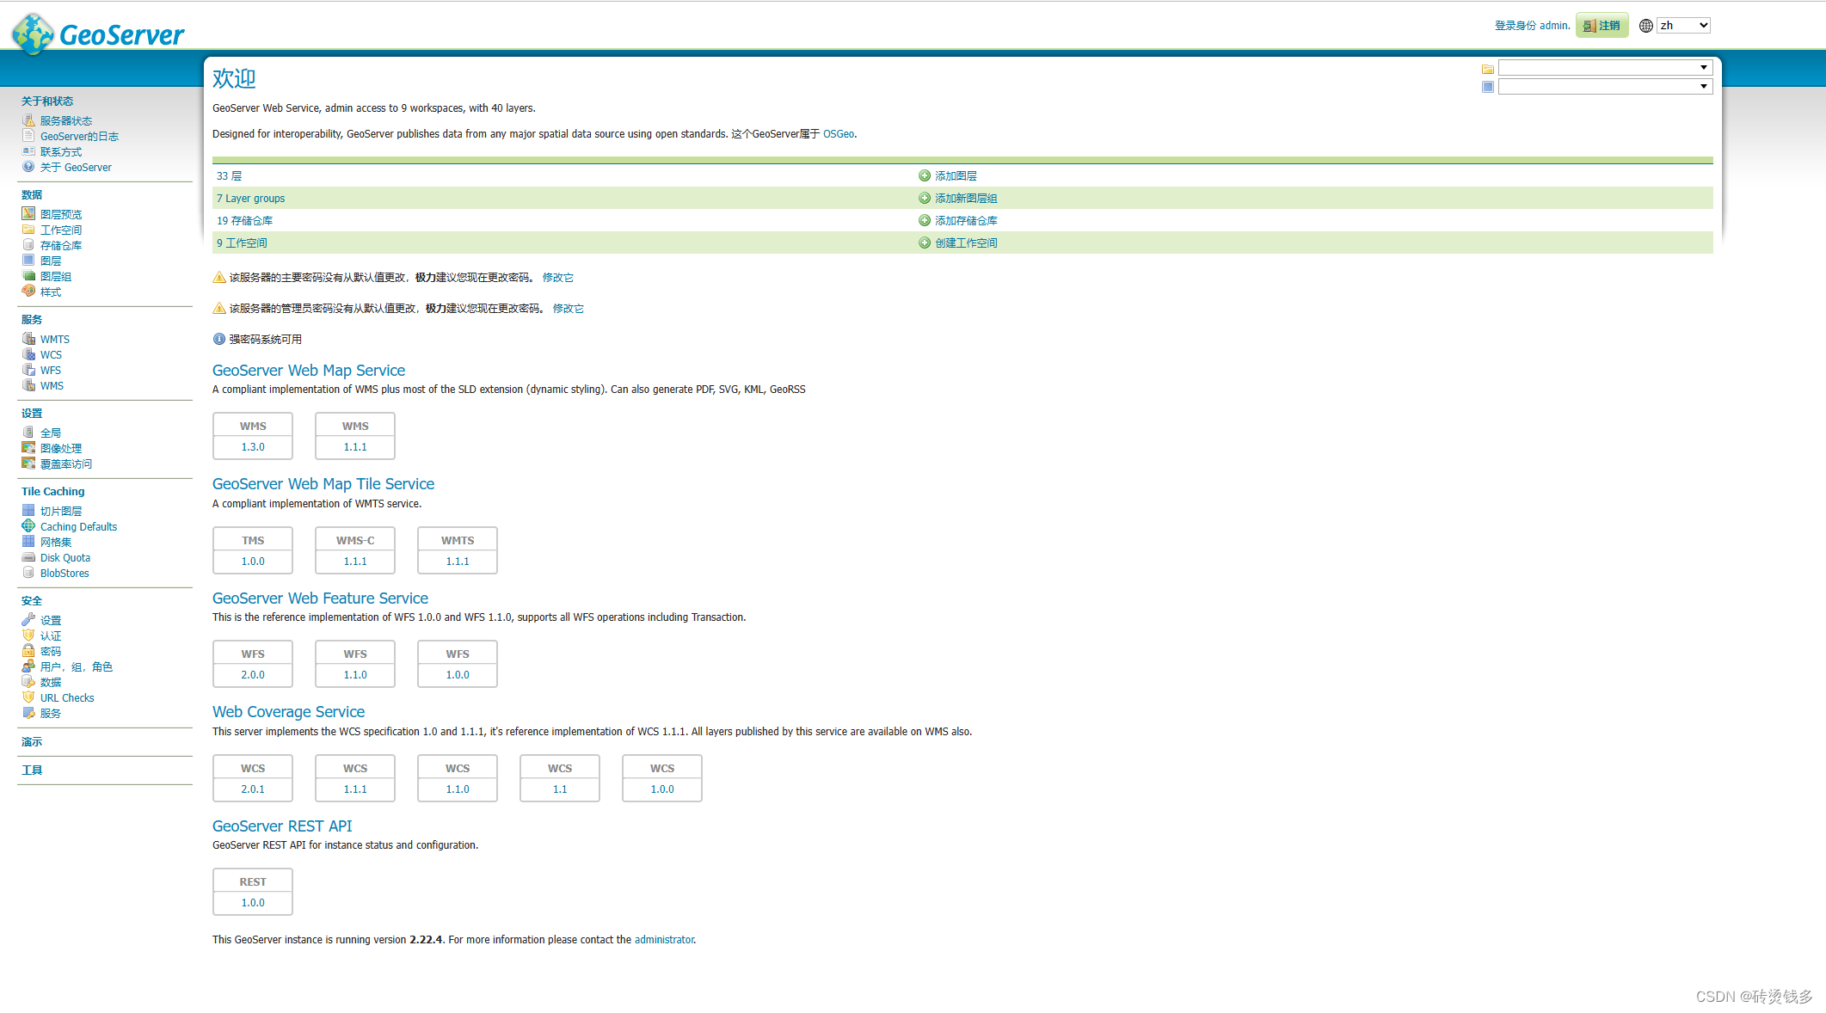Open the OSGeo link
Screen dimensions: 1826x1013
[838, 134]
